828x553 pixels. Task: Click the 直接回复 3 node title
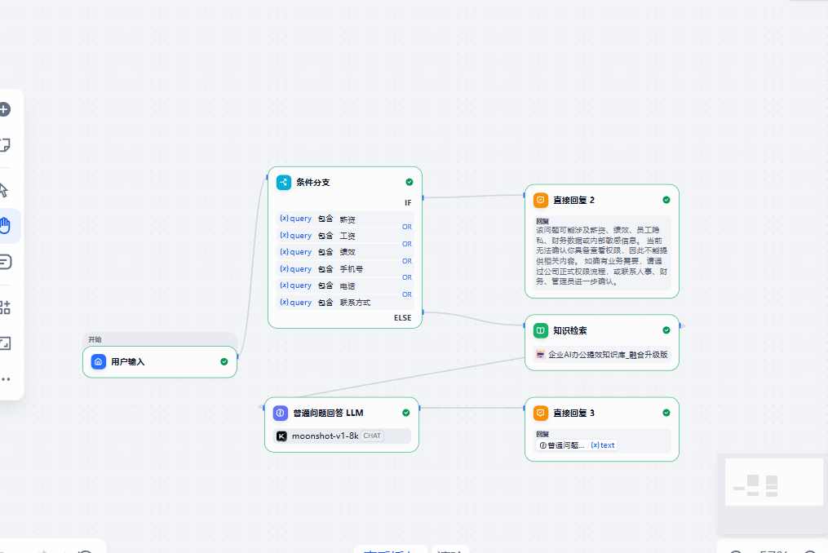click(574, 413)
